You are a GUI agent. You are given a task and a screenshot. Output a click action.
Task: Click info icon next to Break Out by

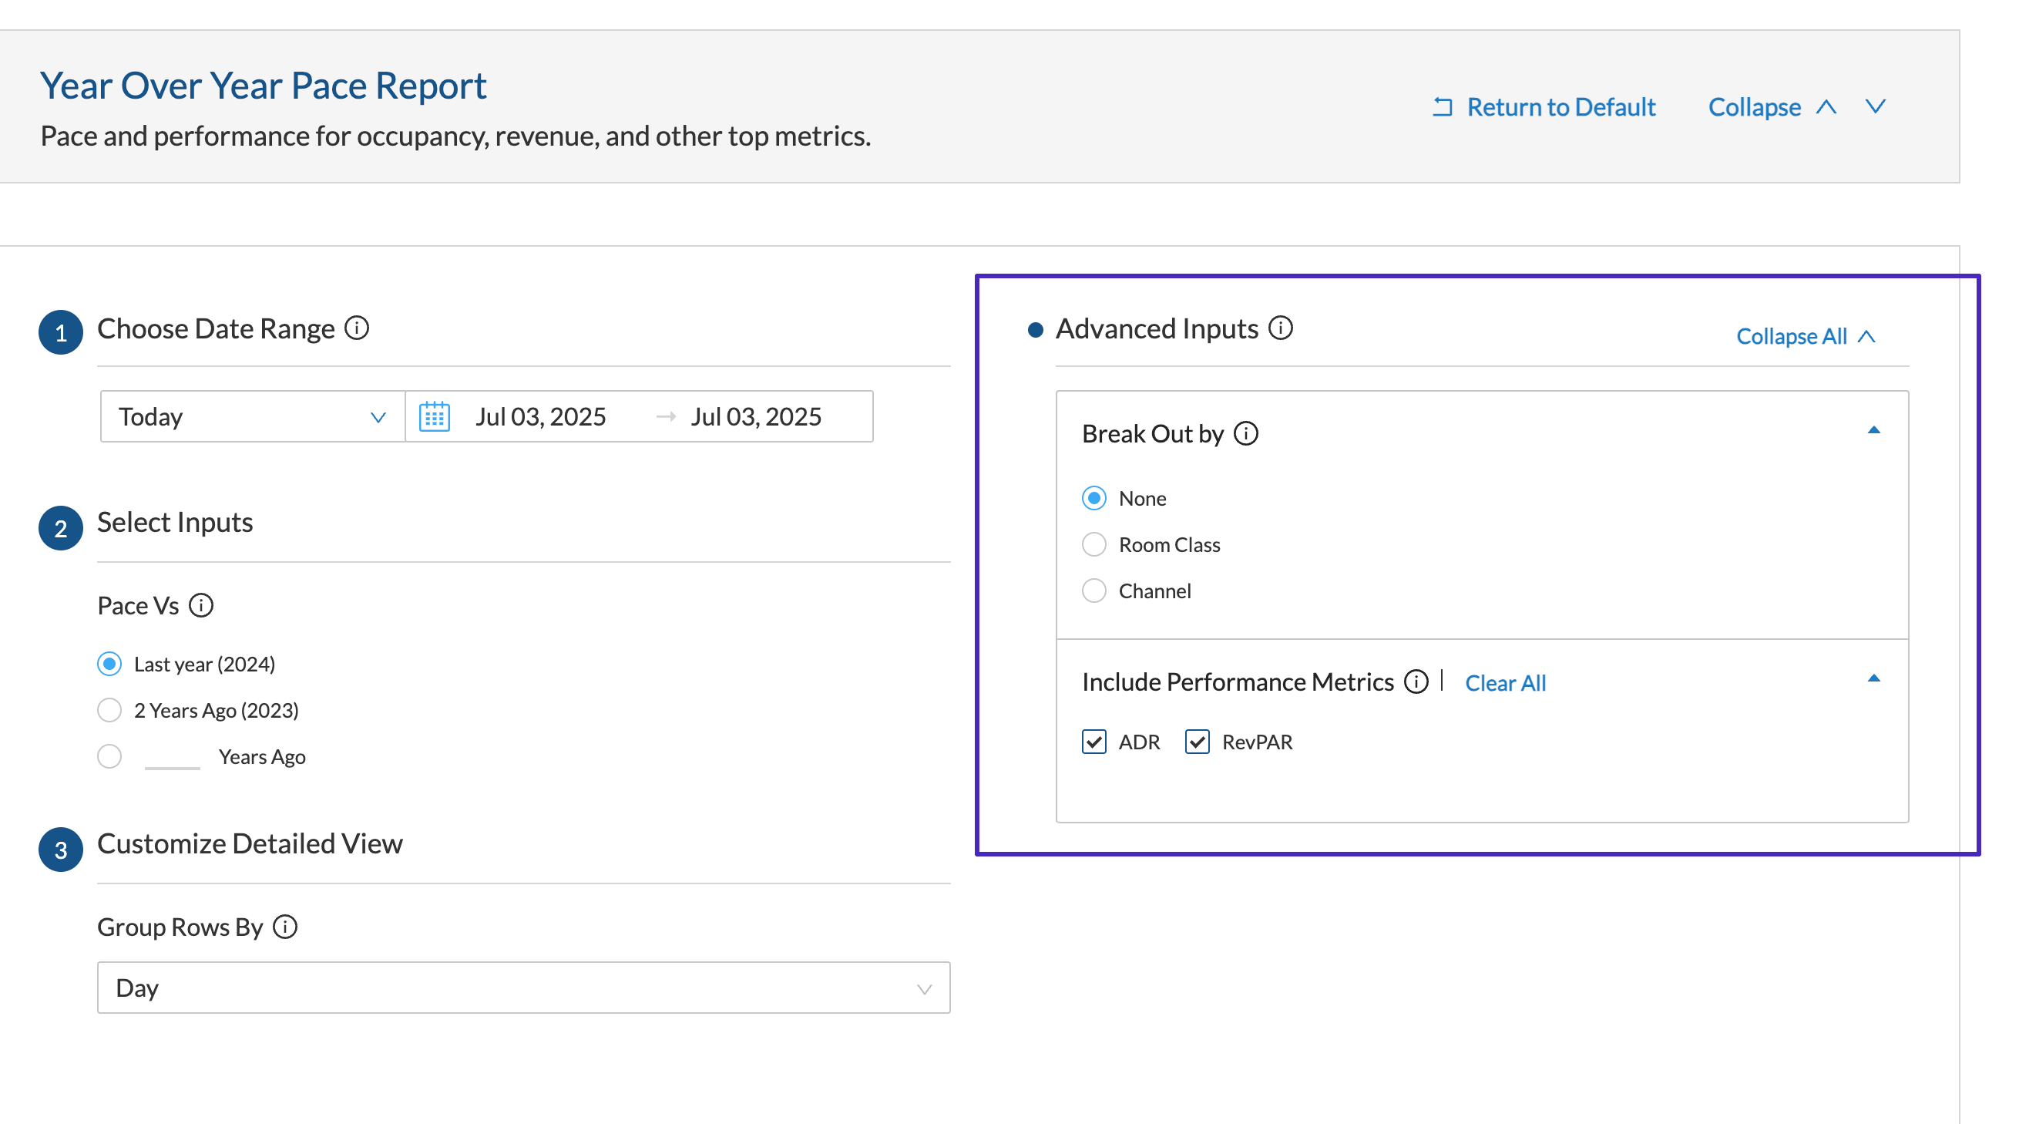pos(1246,432)
